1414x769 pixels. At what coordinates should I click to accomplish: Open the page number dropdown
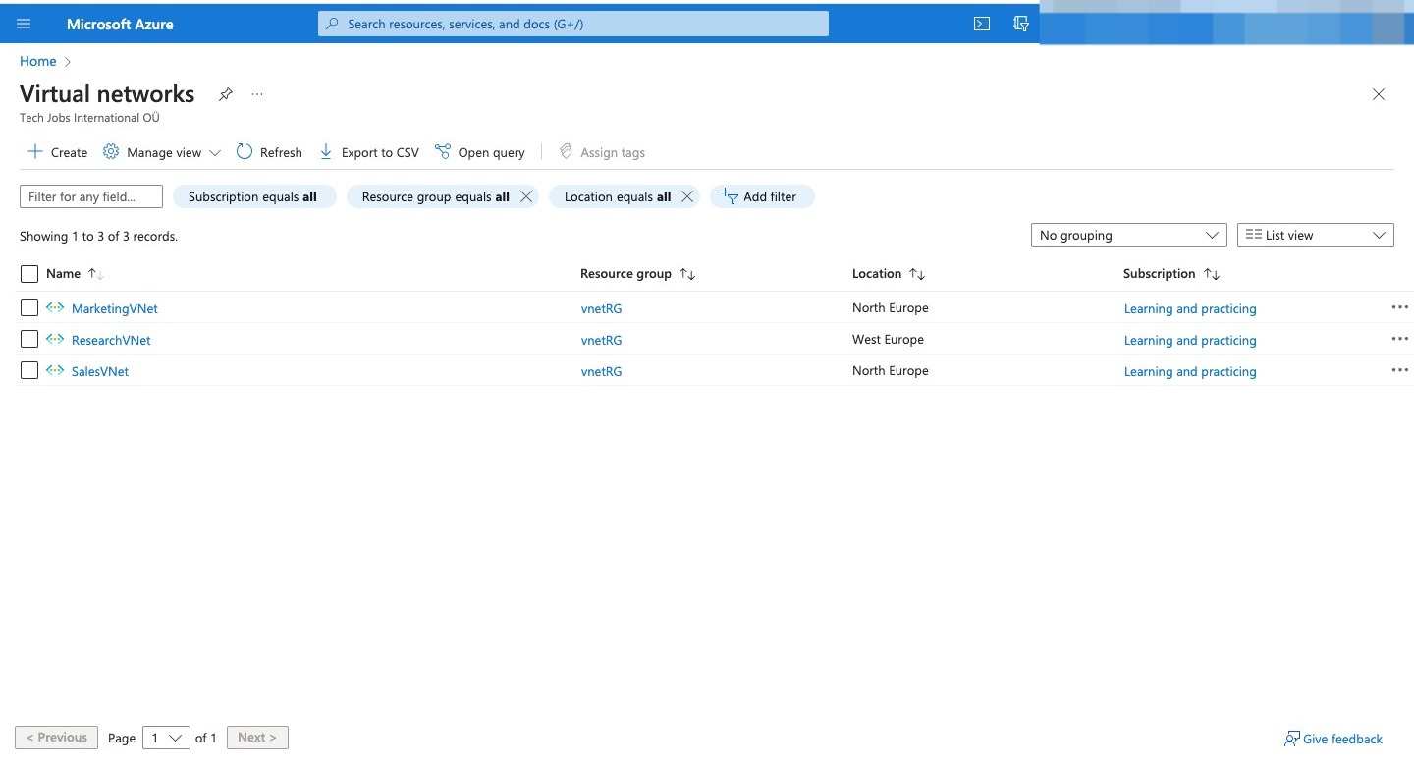click(x=166, y=738)
